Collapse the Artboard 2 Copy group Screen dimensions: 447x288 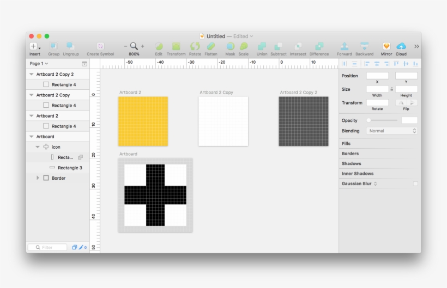coord(32,95)
